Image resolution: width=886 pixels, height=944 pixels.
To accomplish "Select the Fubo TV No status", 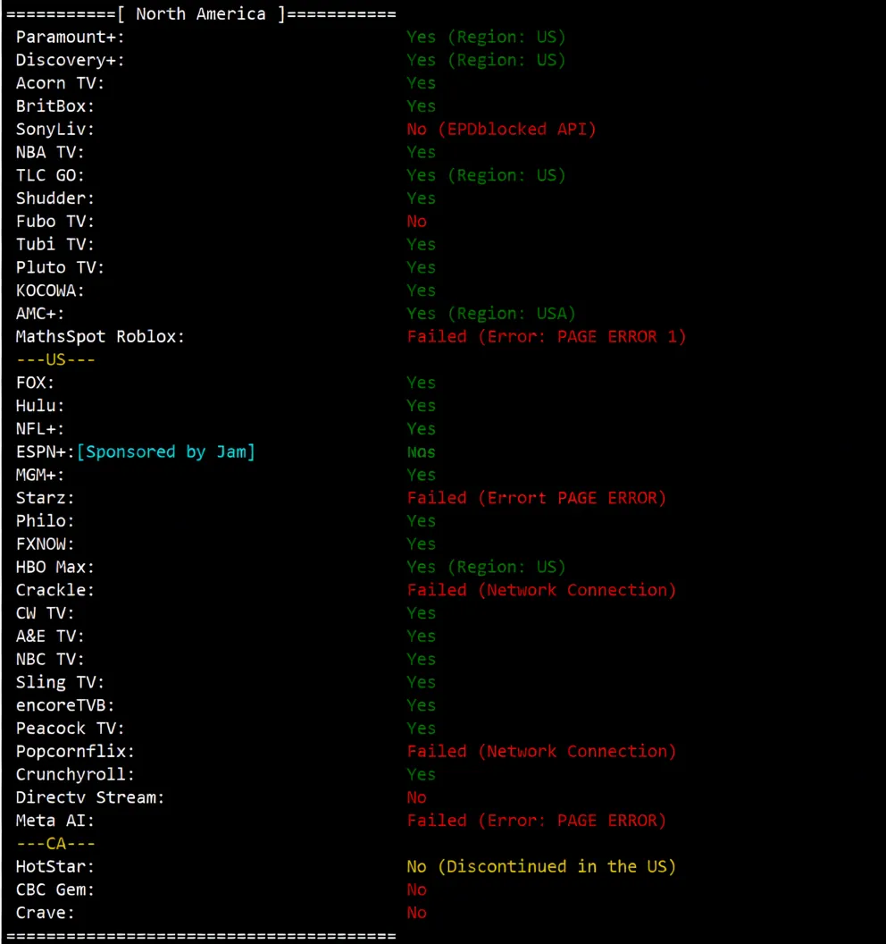I will point(416,221).
